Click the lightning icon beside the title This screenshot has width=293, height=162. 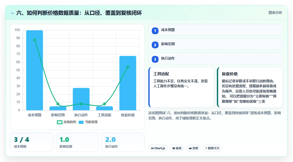(x=13, y=13)
